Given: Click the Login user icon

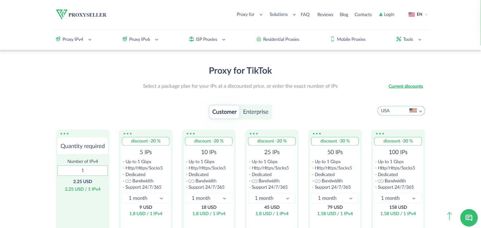Looking at the screenshot, I should pyautogui.click(x=381, y=14).
